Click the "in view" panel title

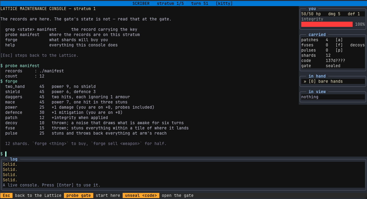click(x=317, y=92)
